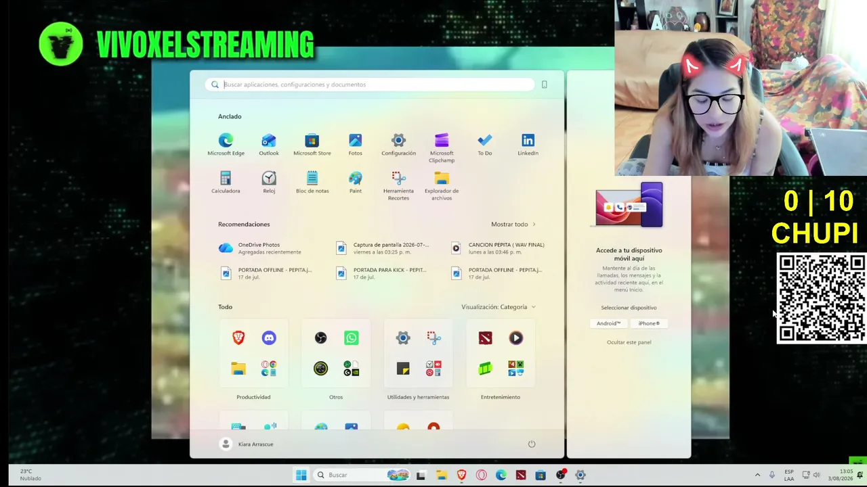The height and width of the screenshot is (487, 867).
Task: Select Android device button
Action: (608, 323)
